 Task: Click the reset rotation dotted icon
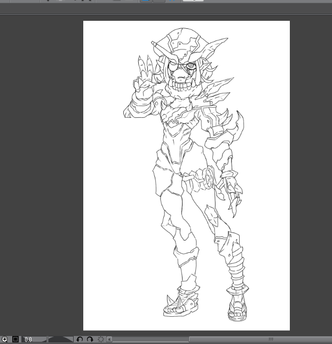tap(100, 339)
